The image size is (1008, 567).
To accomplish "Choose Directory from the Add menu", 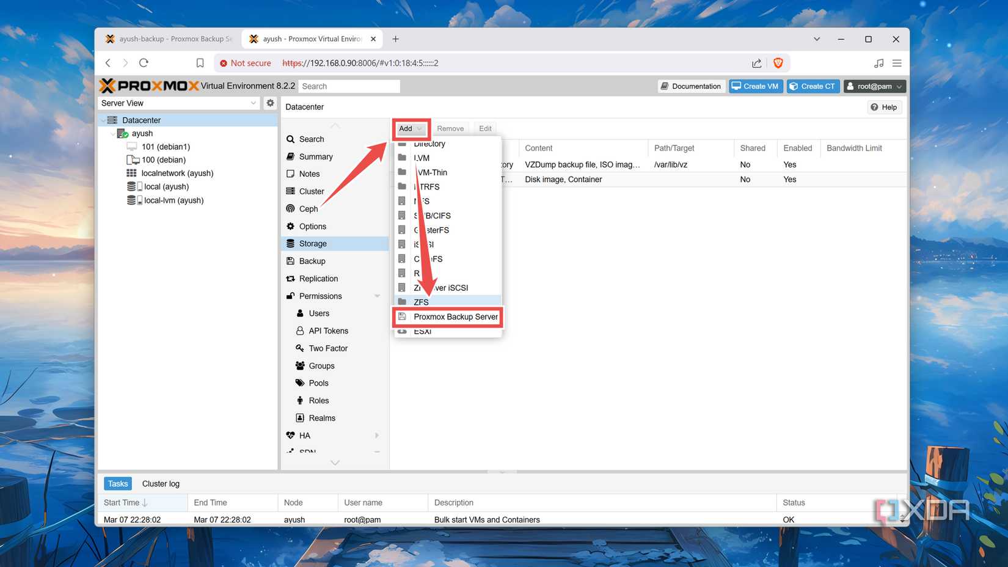I will (448, 144).
